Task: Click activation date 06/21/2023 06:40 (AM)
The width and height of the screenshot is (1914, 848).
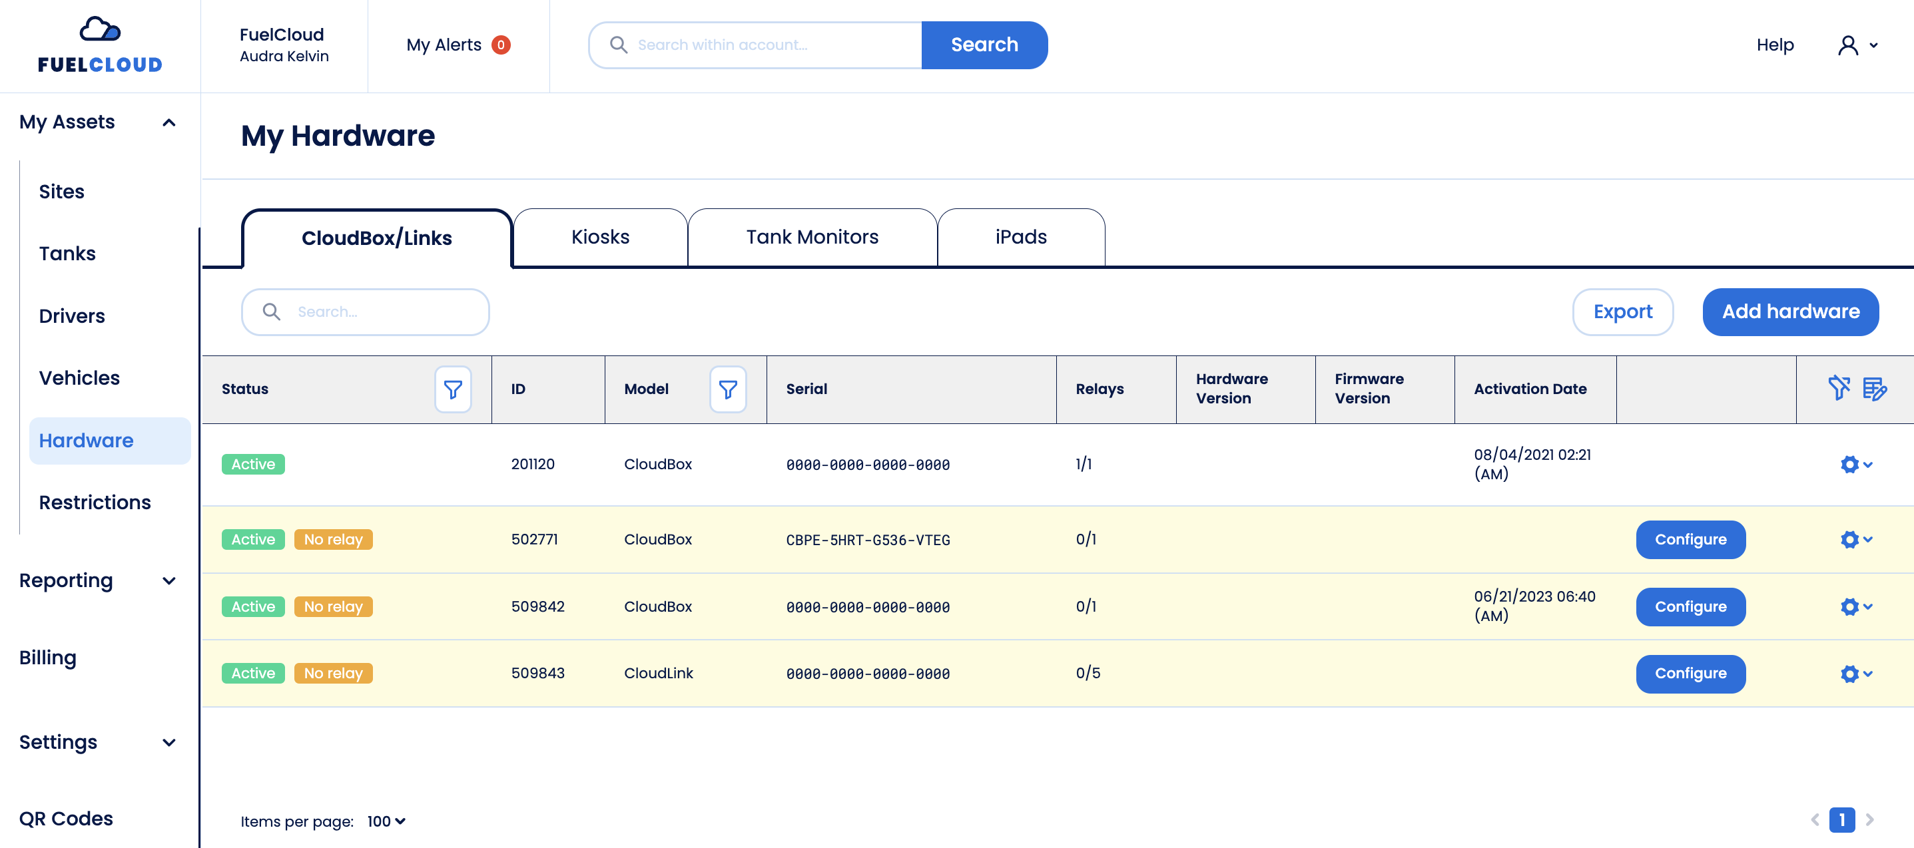Action: pyautogui.click(x=1534, y=606)
